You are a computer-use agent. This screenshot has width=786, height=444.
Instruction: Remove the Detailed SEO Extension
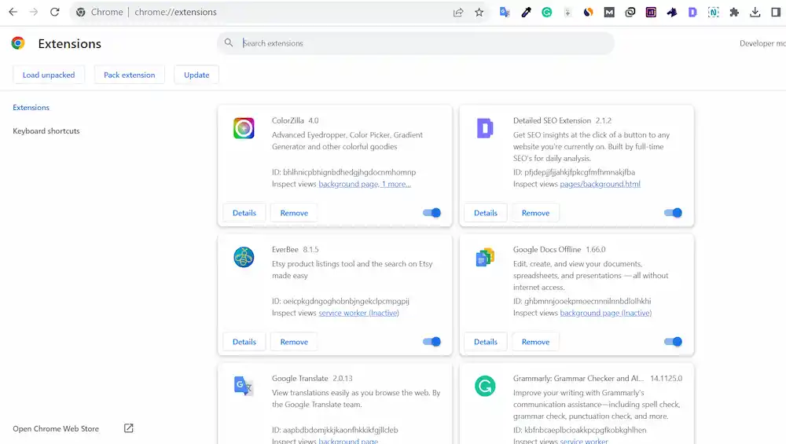point(535,213)
